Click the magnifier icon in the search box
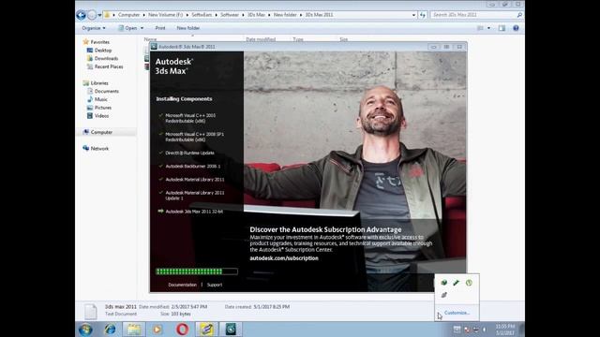Screen dimensions: 600x337 coord(519,15)
